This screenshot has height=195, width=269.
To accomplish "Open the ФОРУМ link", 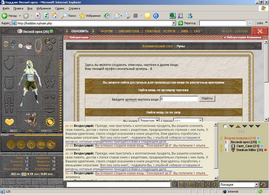I will (107, 31).
